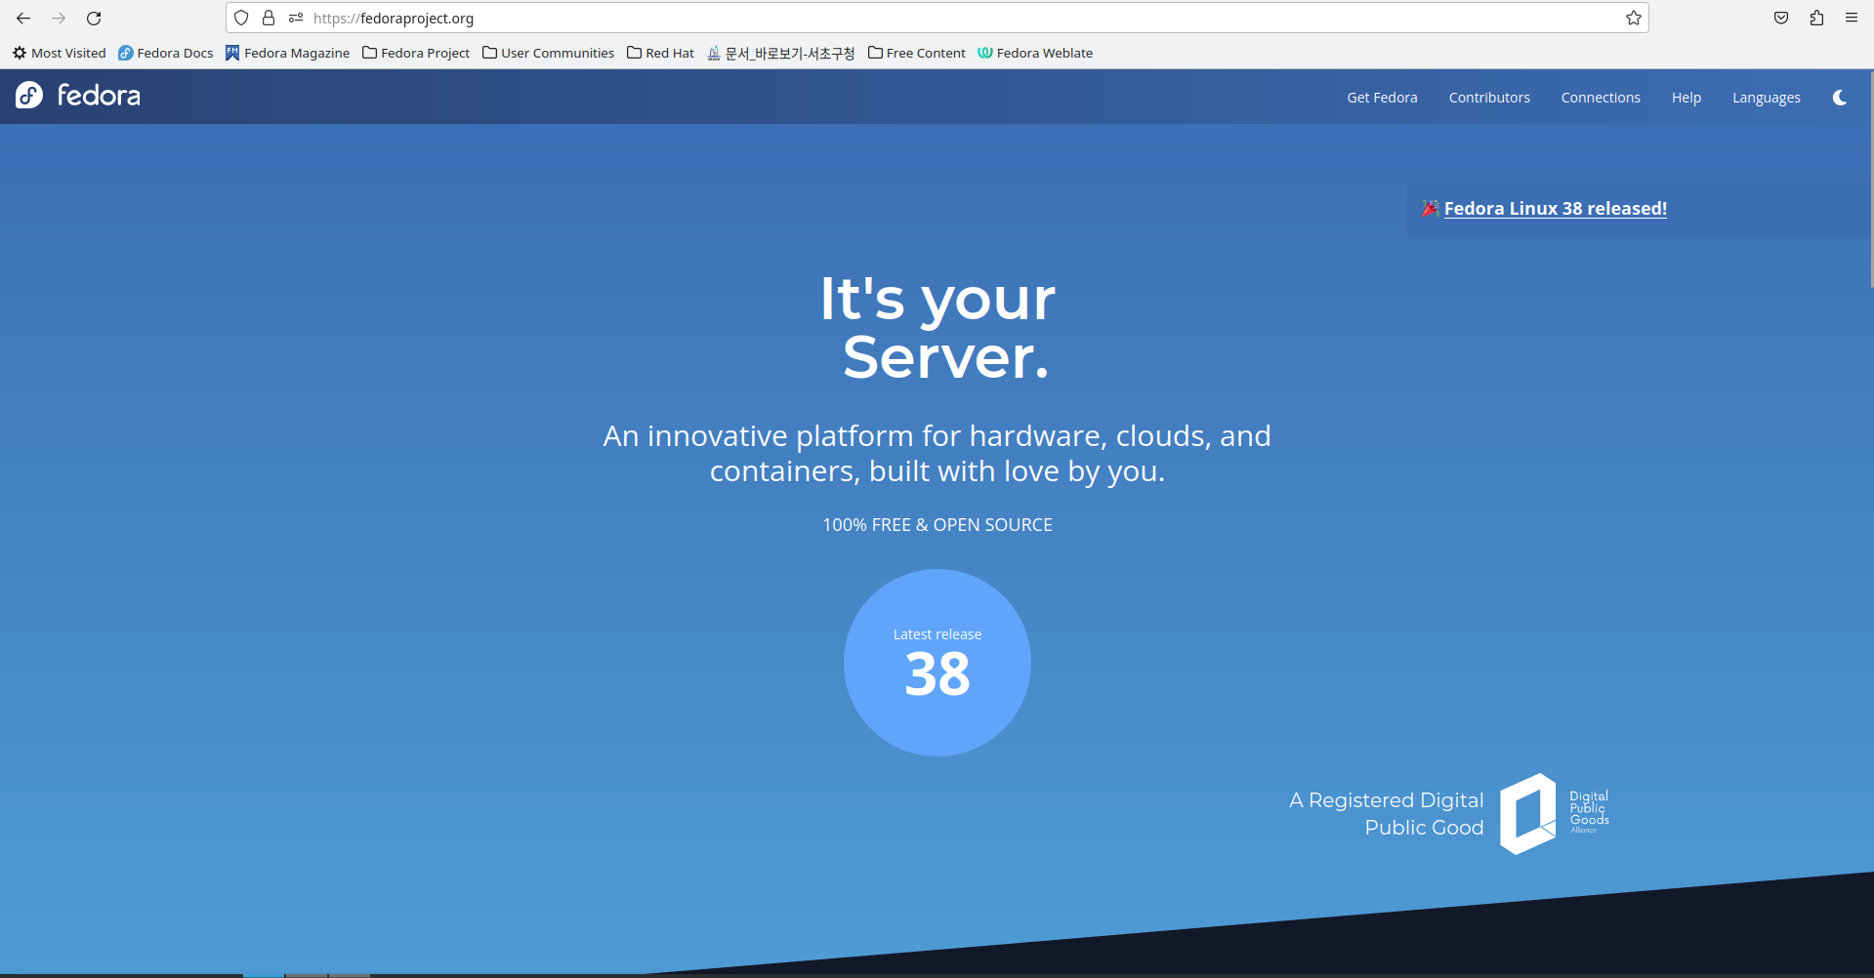Open the tracking protection shield icon

[x=241, y=18]
